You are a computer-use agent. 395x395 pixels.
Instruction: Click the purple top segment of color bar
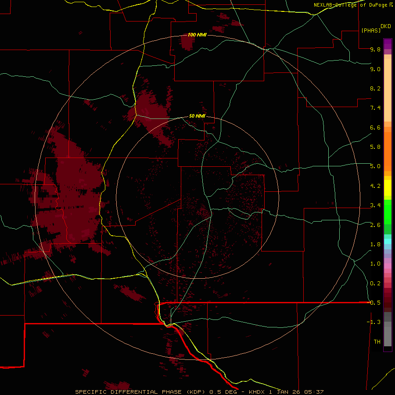pos(388,44)
